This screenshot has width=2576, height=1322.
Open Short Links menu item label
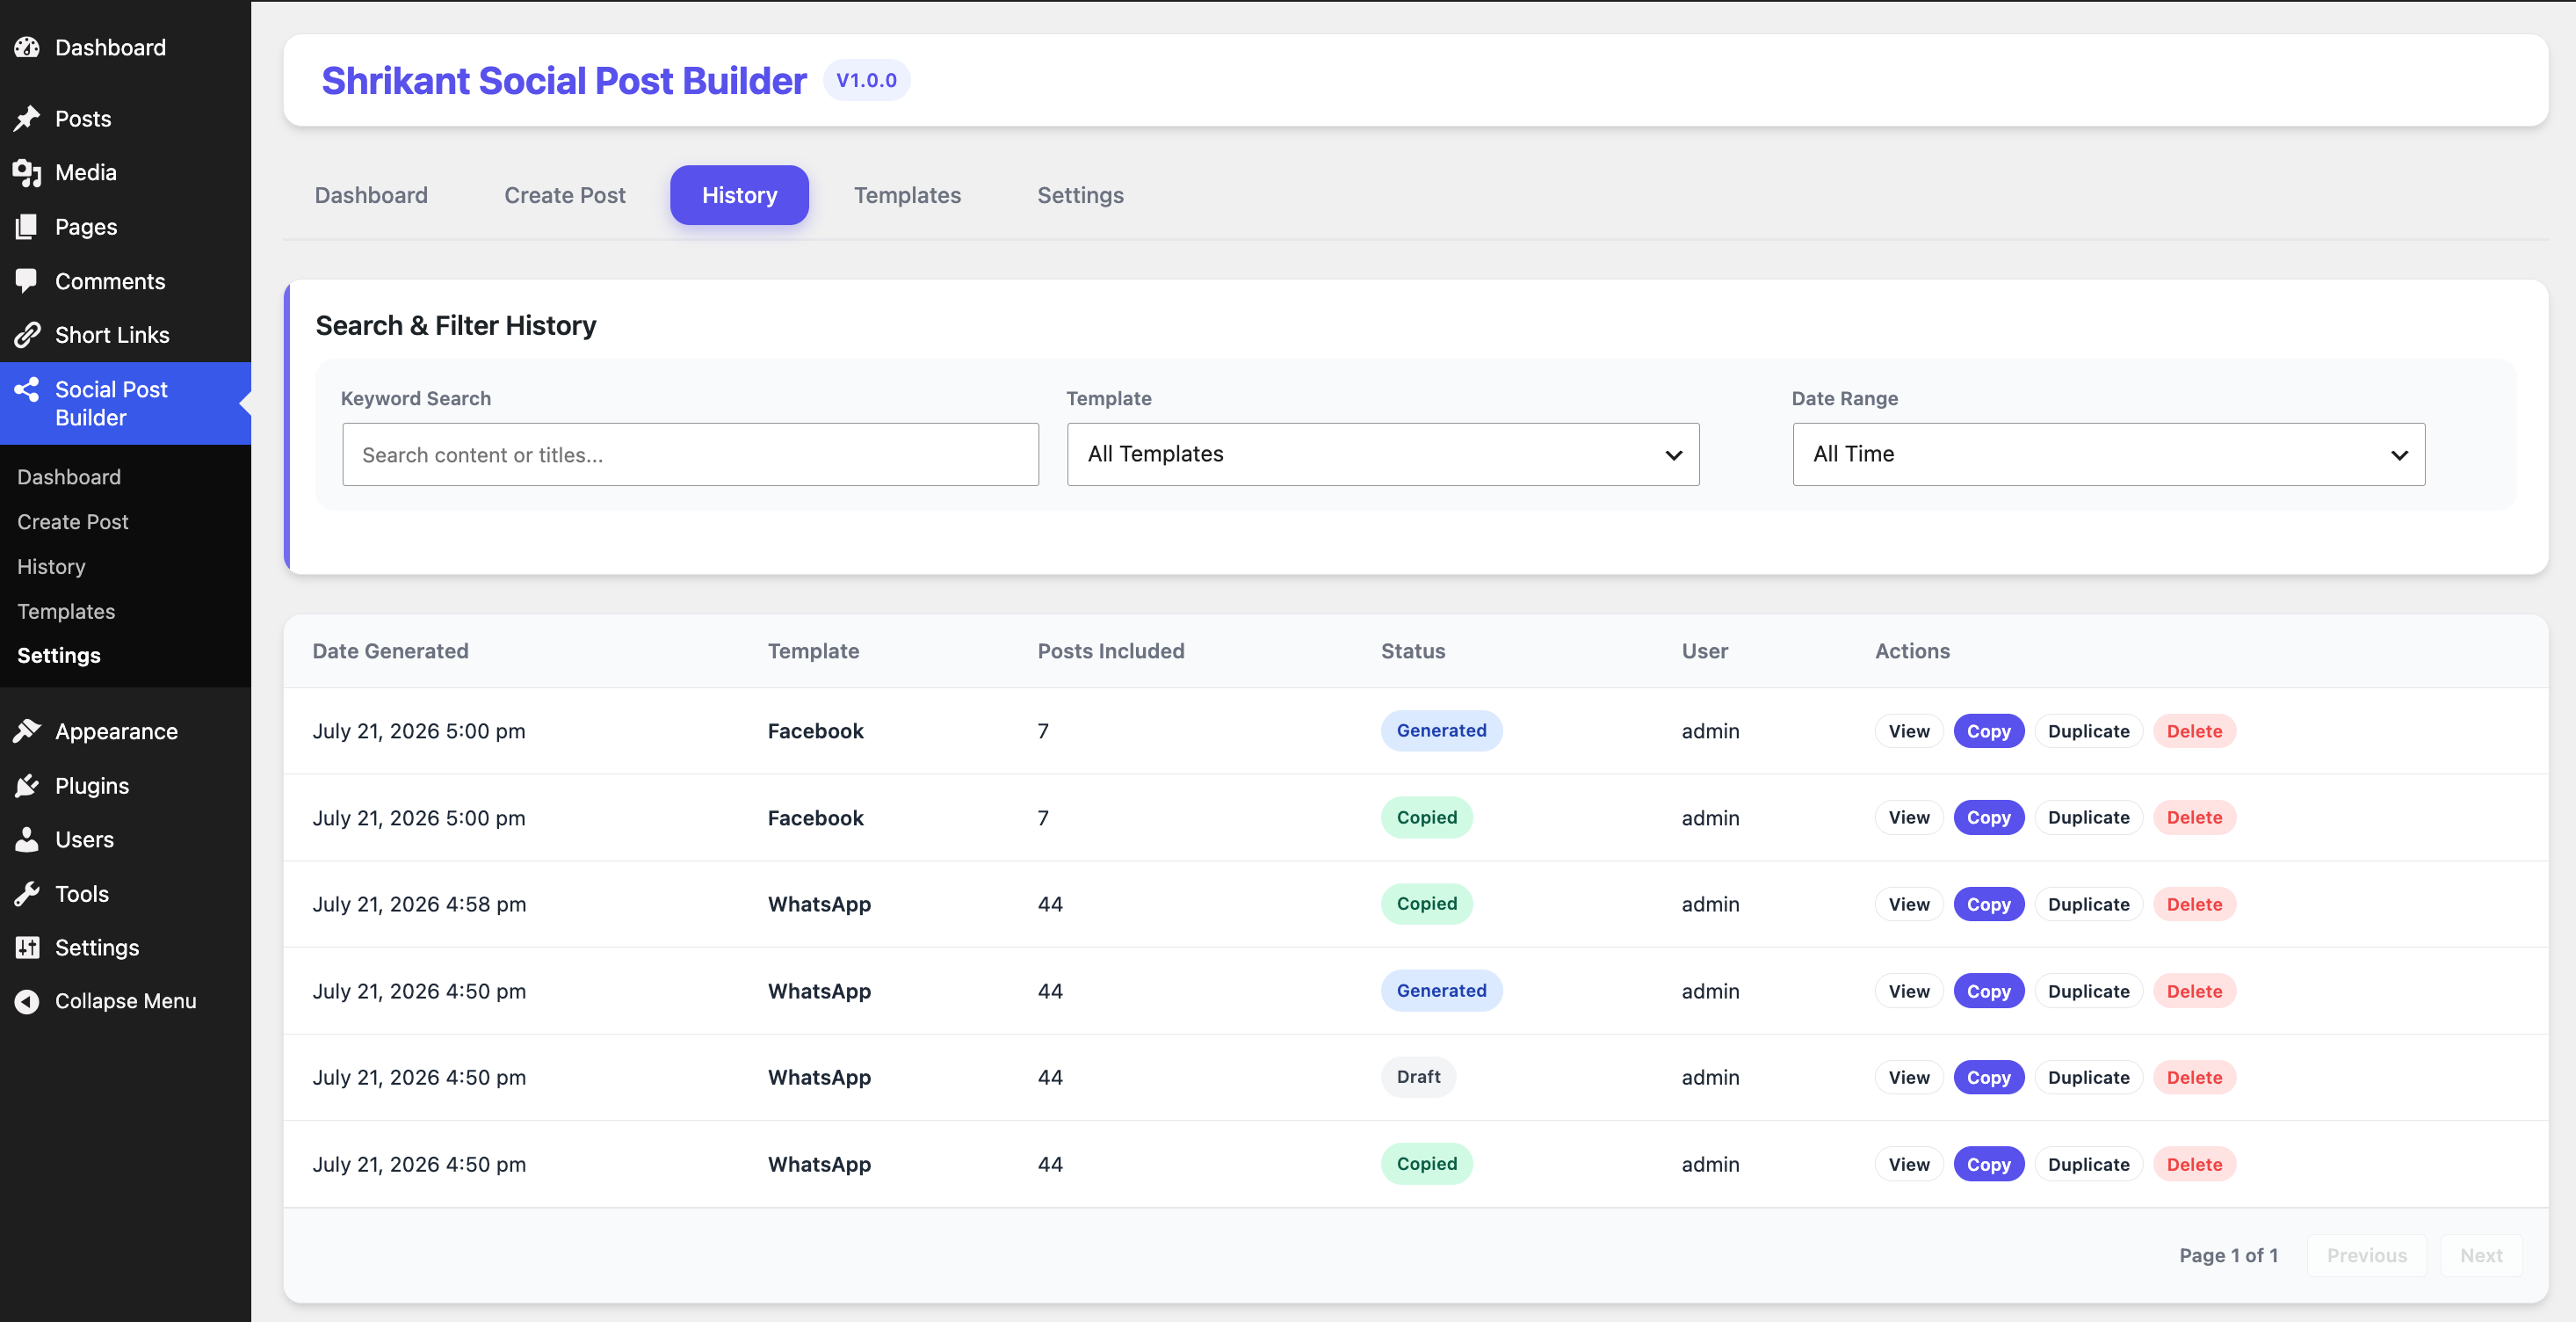click(x=112, y=334)
